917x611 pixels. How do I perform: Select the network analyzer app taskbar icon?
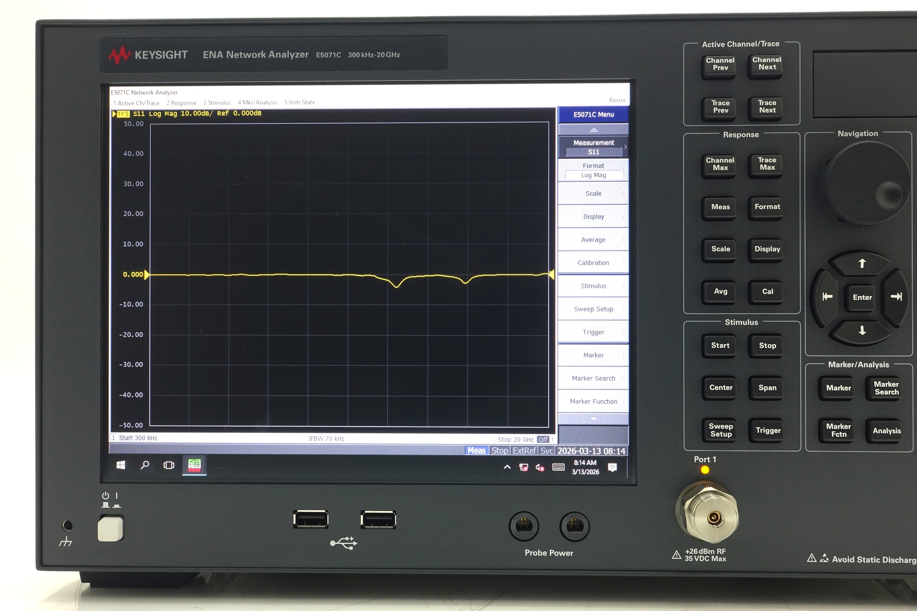point(194,465)
